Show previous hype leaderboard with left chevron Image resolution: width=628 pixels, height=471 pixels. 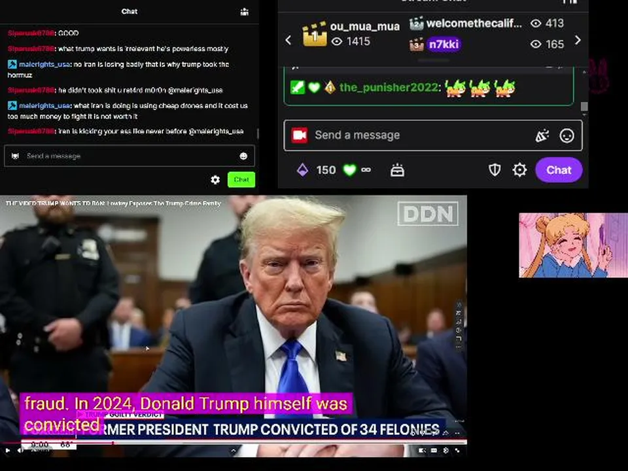pos(288,40)
